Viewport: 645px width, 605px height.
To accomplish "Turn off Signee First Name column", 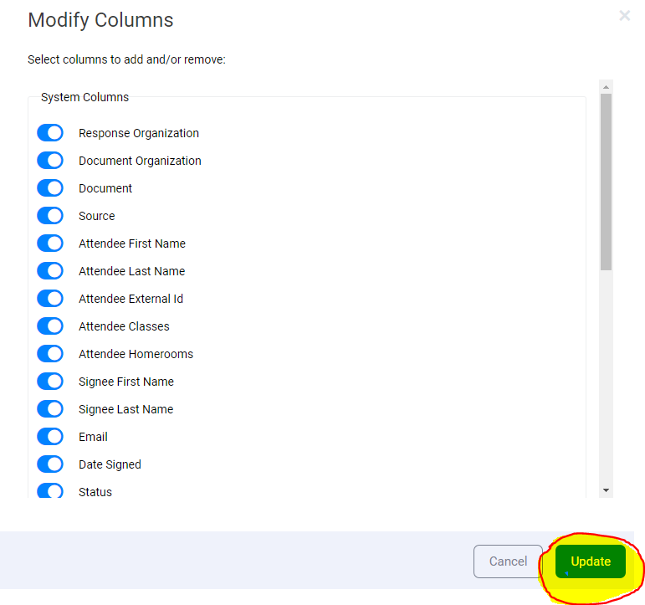I will (x=50, y=382).
